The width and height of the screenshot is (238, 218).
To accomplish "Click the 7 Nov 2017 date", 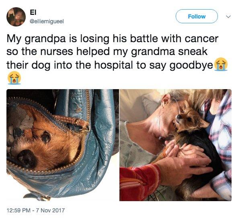I will (x=50, y=210).
